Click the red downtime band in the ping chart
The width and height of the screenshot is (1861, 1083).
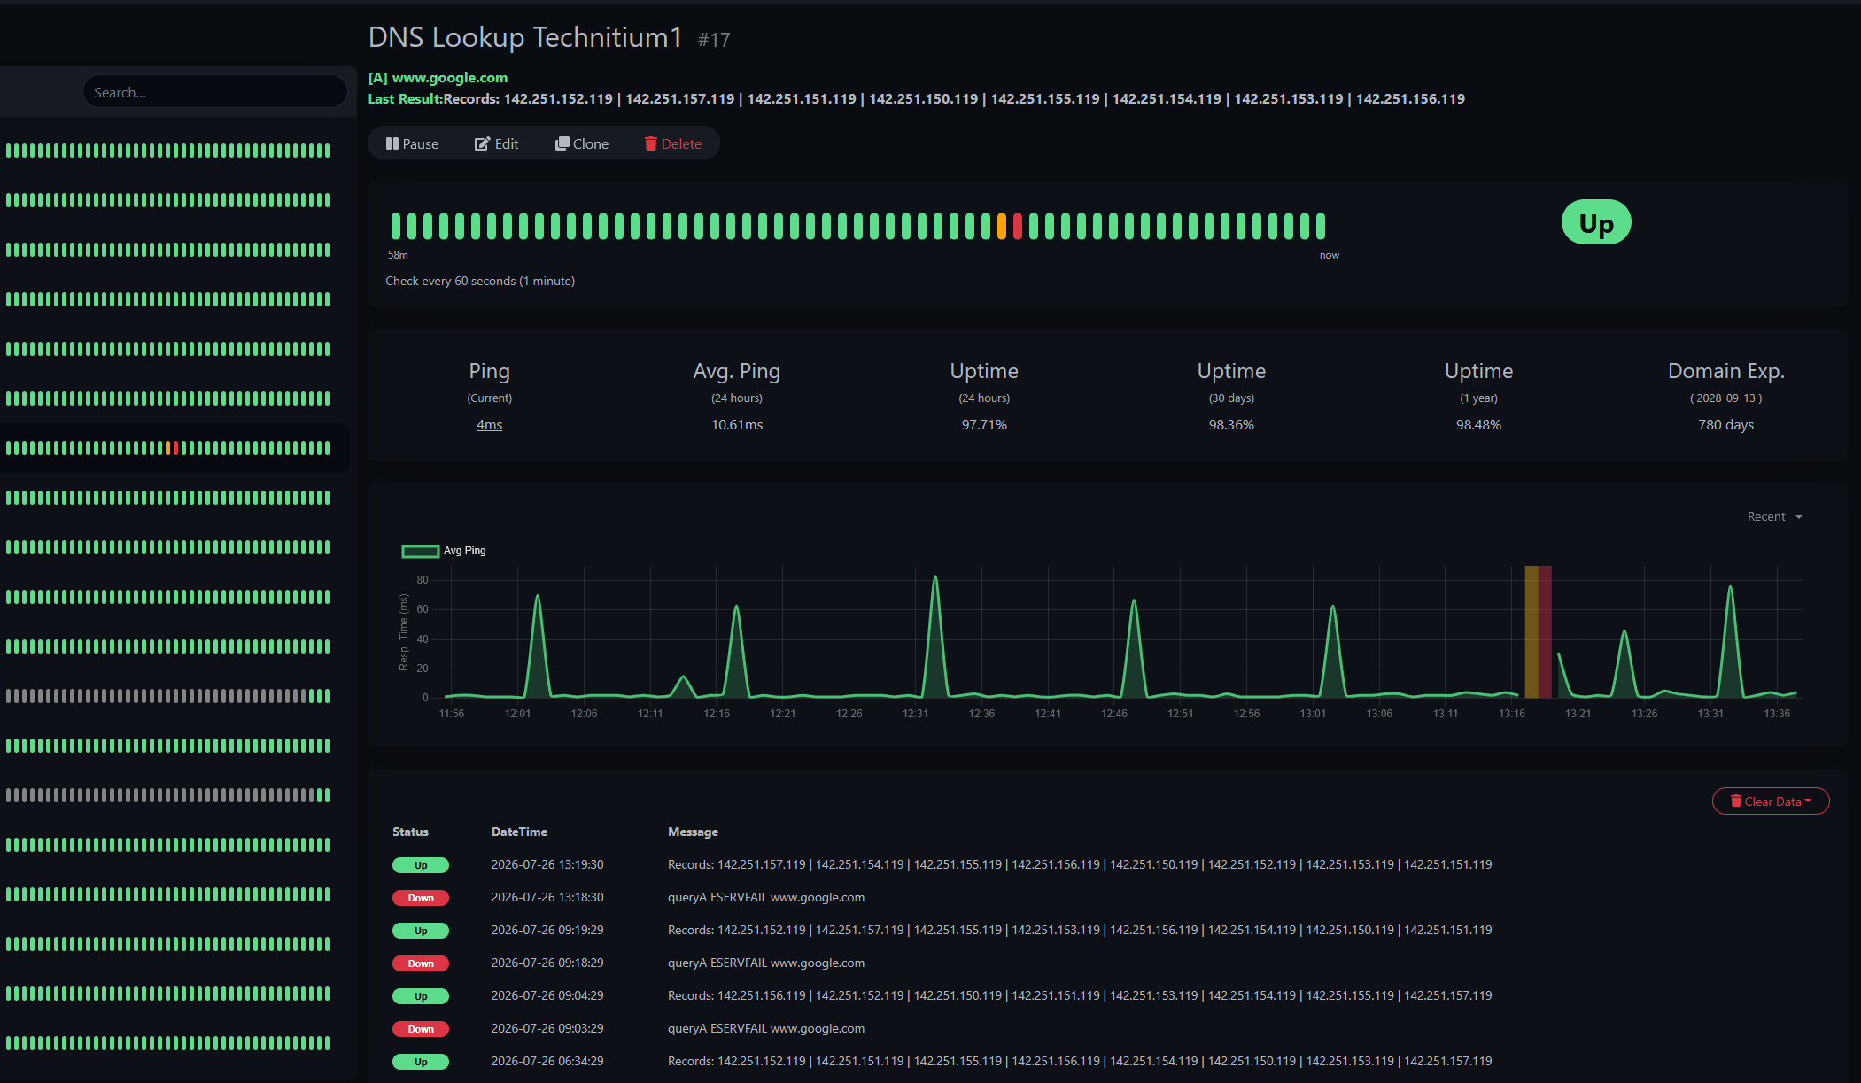click(1545, 631)
